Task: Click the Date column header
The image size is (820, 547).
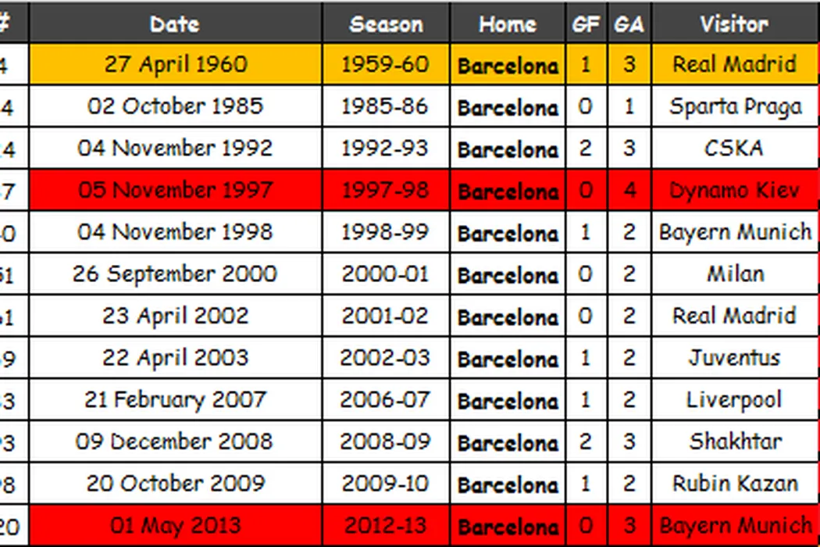Action: (175, 23)
